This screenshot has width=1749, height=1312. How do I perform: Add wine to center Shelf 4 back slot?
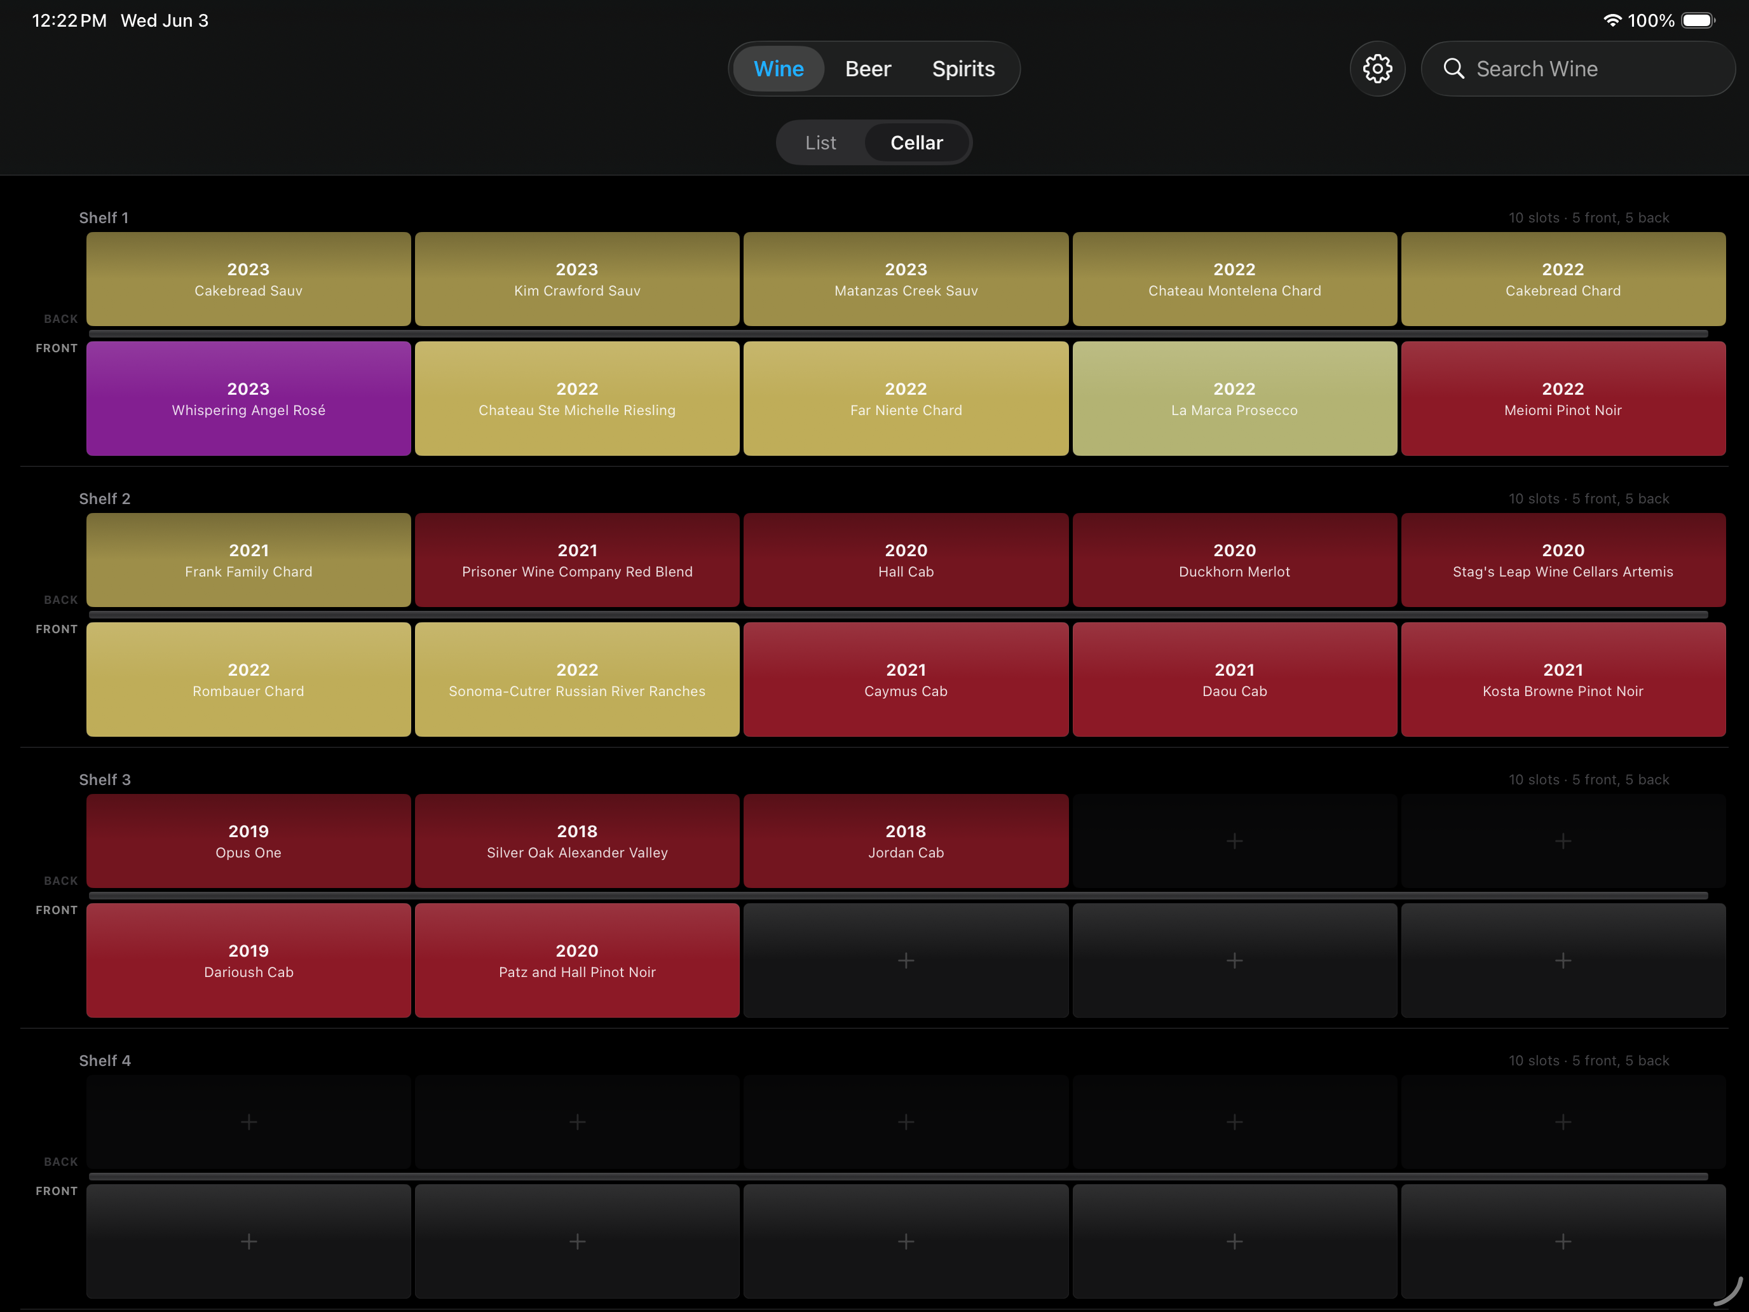[x=906, y=1122]
